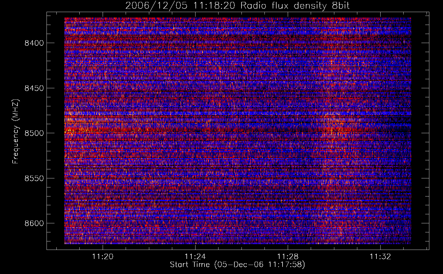The width and height of the screenshot is (443, 274).
Task: Click the 11:28 time tick label
Action: click(x=288, y=257)
